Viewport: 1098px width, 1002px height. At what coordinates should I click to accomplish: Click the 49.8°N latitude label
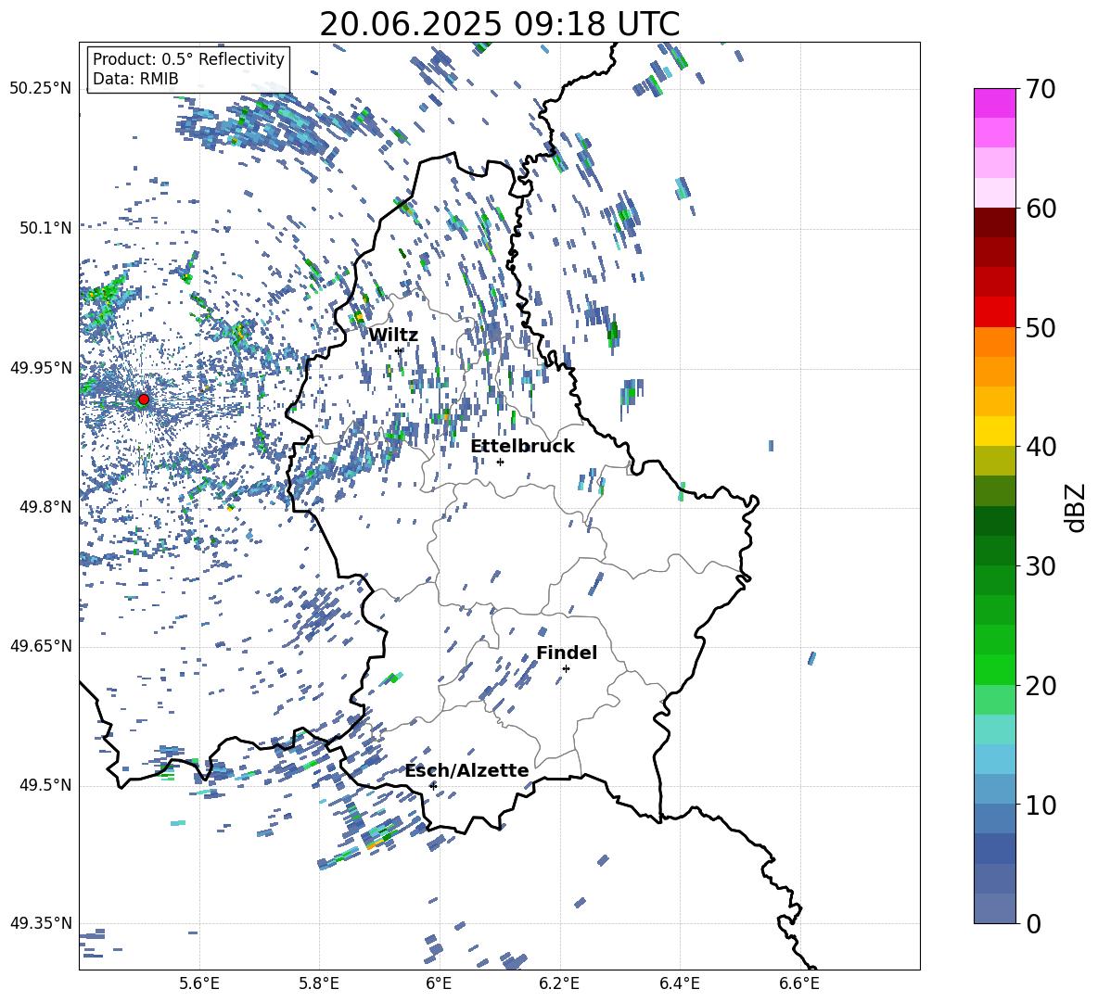tap(46, 507)
